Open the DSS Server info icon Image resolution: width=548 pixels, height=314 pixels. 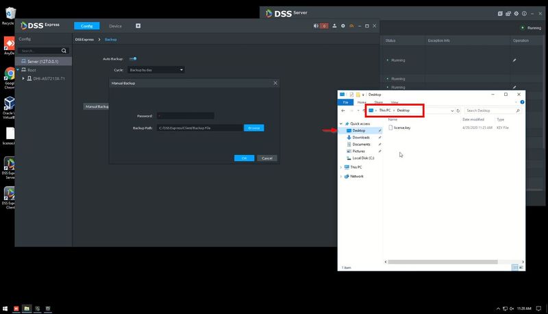click(x=524, y=13)
